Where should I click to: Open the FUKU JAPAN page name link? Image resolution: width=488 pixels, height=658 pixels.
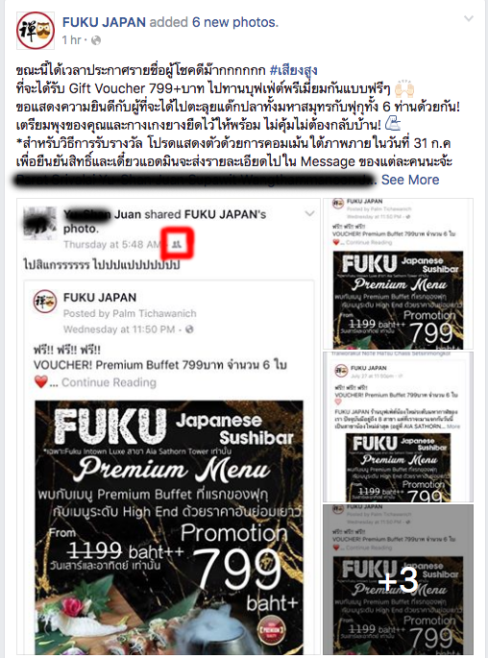pos(104,22)
